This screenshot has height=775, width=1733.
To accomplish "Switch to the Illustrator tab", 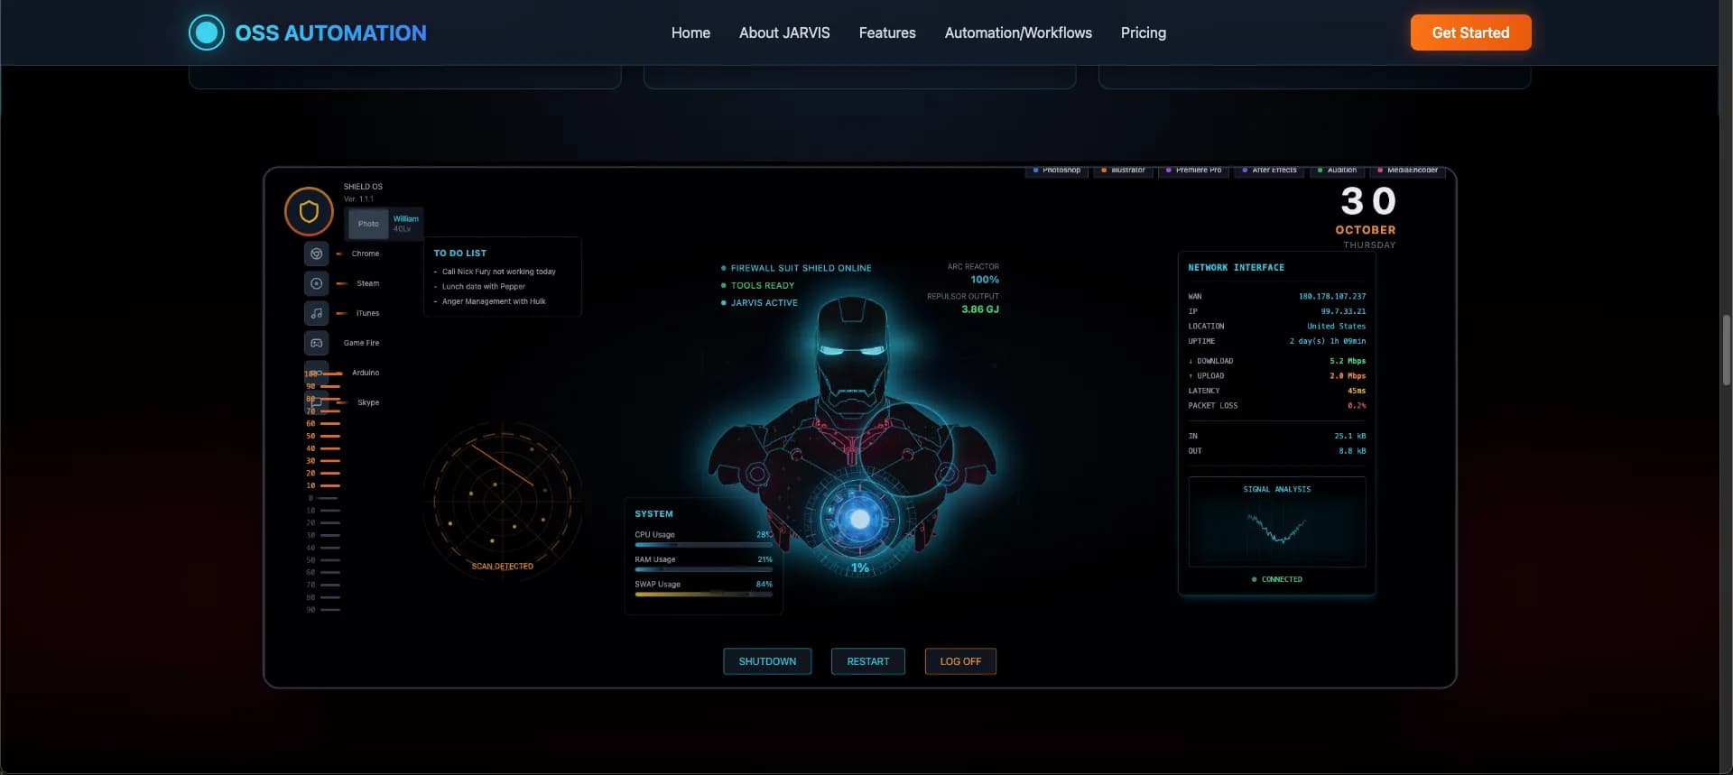I will coord(1123,171).
